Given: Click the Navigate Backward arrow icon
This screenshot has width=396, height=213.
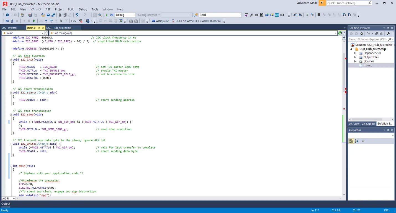Looking at the screenshot, I should [x=7, y=15].
